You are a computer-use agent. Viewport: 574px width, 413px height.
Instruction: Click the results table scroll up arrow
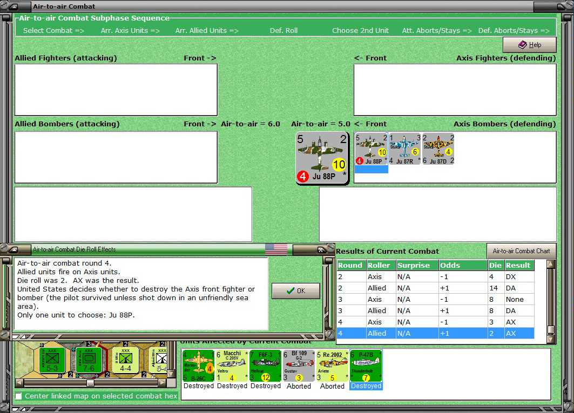coord(551,264)
